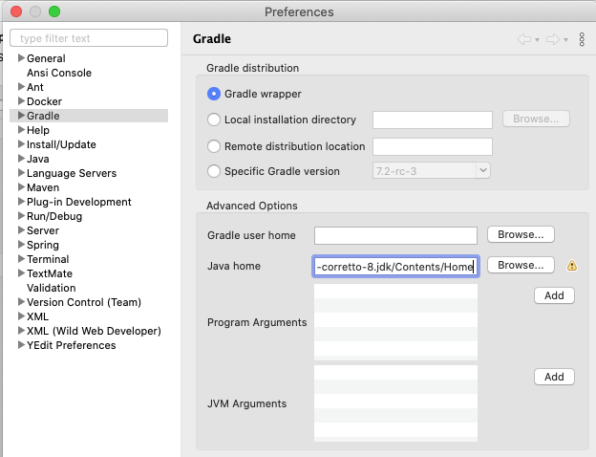Click the Java home warning icon
This screenshot has height=457, width=596.
point(572,266)
